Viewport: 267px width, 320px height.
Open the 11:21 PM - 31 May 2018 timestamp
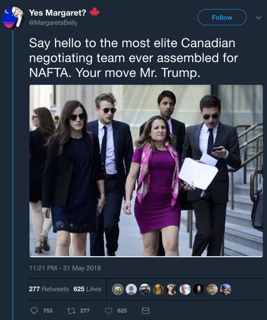tap(65, 268)
